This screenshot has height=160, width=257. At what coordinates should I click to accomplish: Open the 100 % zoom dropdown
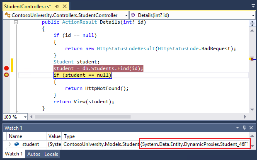pyautogui.click(x=25, y=117)
